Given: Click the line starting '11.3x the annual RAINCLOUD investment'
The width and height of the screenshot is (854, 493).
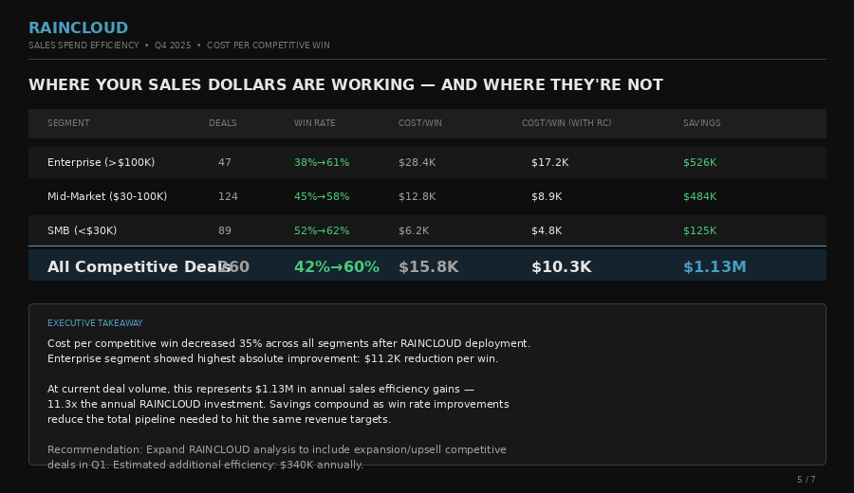Looking at the screenshot, I should pos(278,404).
